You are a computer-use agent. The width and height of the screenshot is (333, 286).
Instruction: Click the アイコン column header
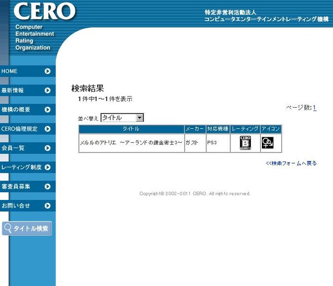[x=271, y=129]
